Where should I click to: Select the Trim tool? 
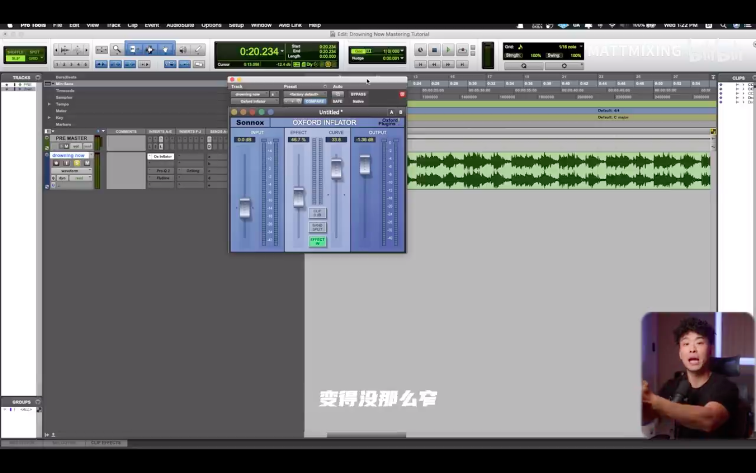[133, 49]
